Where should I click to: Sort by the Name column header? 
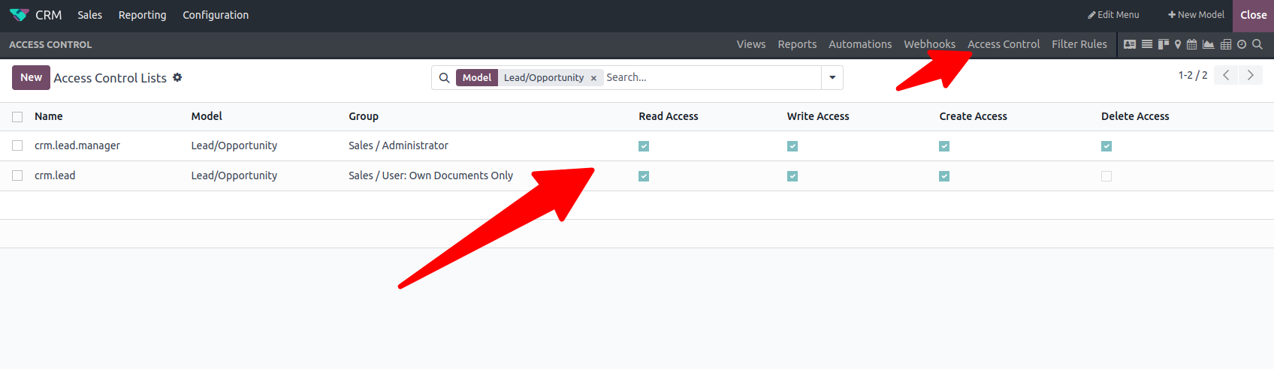pyautogui.click(x=49, y=116)
